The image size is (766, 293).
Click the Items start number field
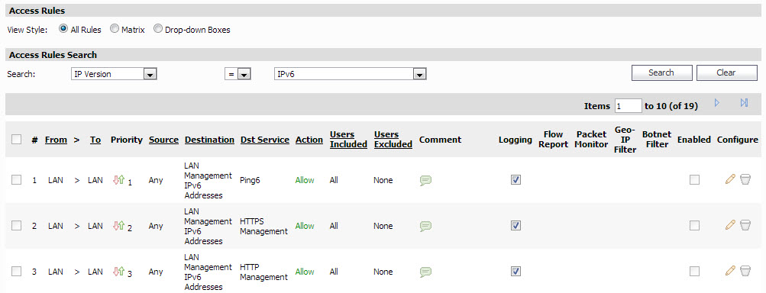coord(629,106)
